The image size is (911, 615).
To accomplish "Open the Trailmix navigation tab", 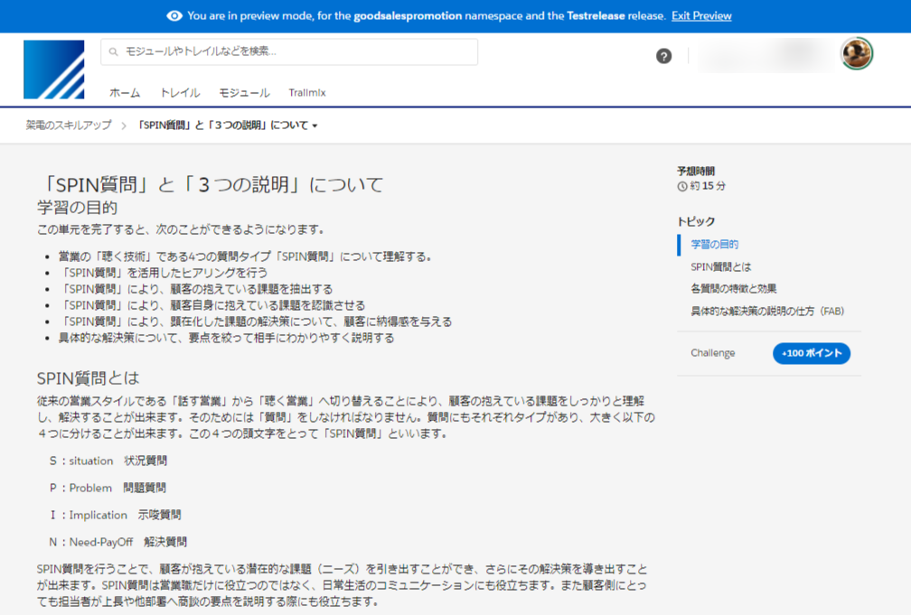I will tap(307, 93).
